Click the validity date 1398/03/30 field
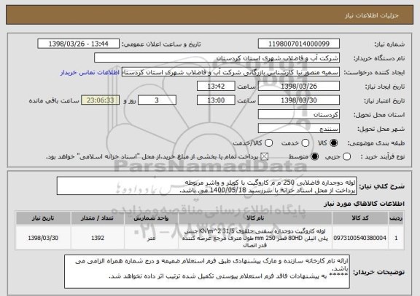 299,100
